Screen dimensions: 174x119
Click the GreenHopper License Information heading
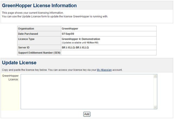pos(39,5)
